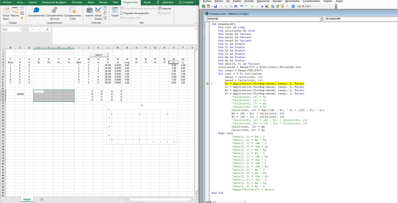
Task: Click the Find binoculars icon in VBA toolbar
Action: coord(236,6)
